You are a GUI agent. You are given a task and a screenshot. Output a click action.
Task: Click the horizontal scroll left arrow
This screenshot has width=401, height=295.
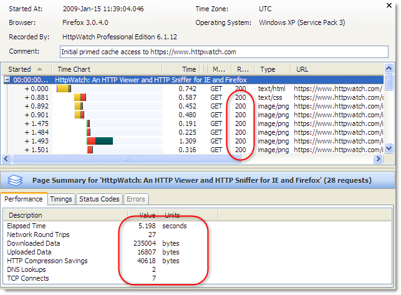6,159
